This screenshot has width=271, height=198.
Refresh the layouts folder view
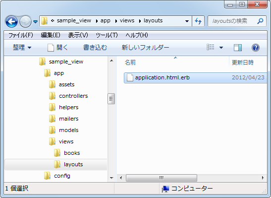pos(198,21)
